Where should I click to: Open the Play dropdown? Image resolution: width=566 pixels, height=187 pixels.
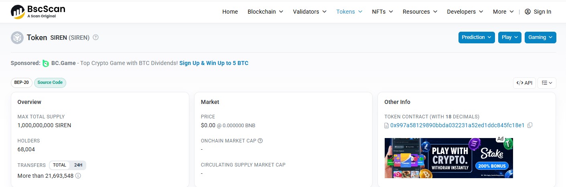509,37
